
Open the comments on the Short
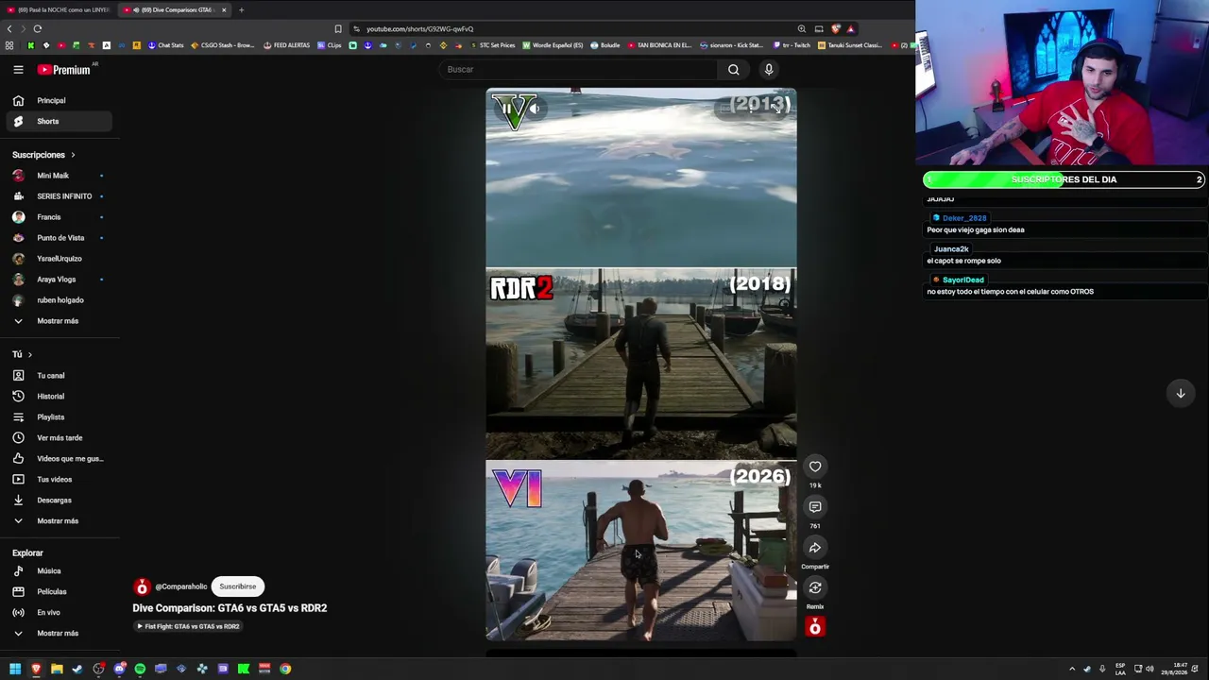pyautogui.click(x=815, y=507)
